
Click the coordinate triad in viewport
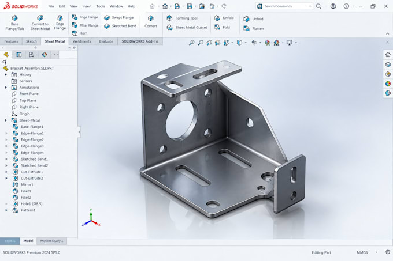91,219
